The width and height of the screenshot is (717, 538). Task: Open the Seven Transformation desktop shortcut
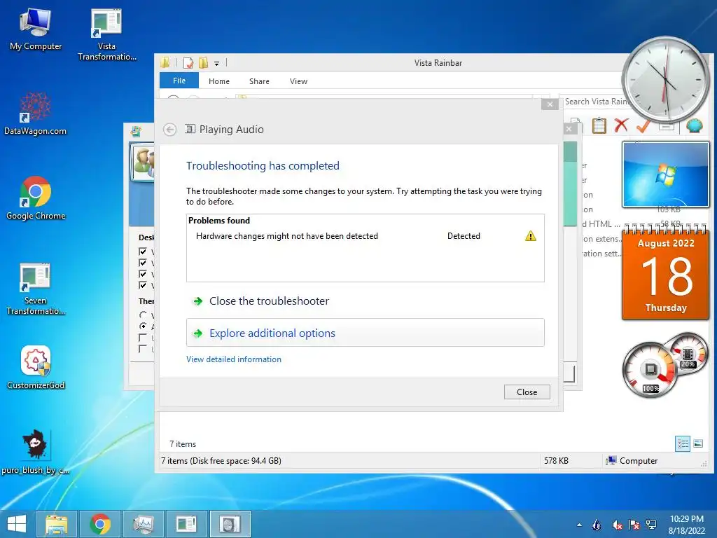click(x=35, y=289)
